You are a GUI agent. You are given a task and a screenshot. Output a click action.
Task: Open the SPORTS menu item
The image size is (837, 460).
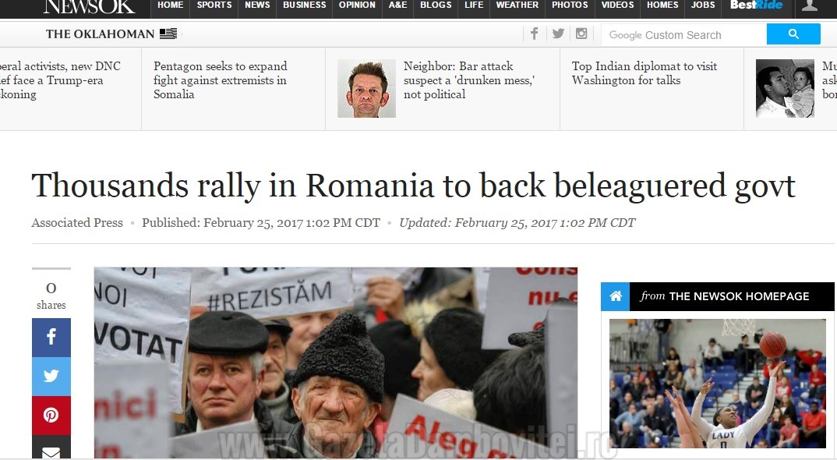coord(214,5)
